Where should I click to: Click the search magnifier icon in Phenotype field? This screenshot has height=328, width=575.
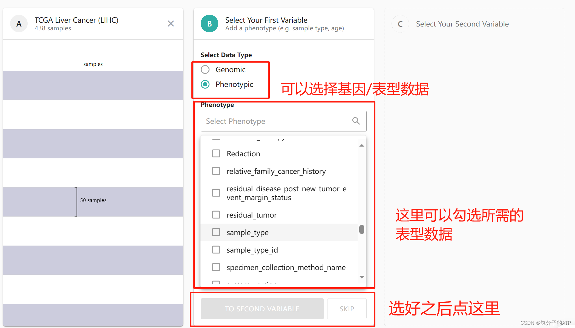(x=356, y=121)
